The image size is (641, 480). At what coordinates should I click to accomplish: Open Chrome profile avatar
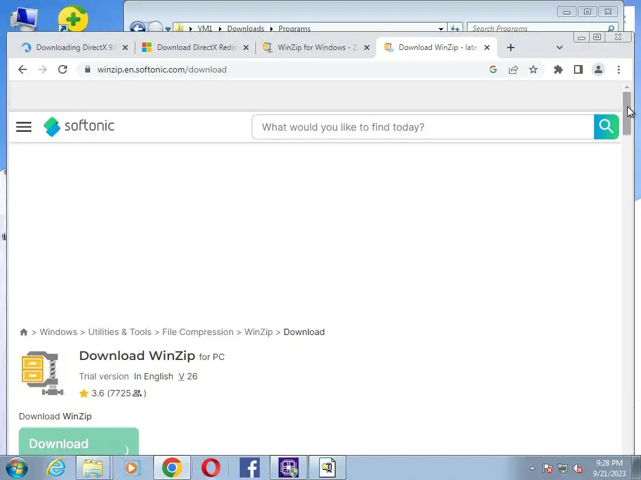point(598,69)
